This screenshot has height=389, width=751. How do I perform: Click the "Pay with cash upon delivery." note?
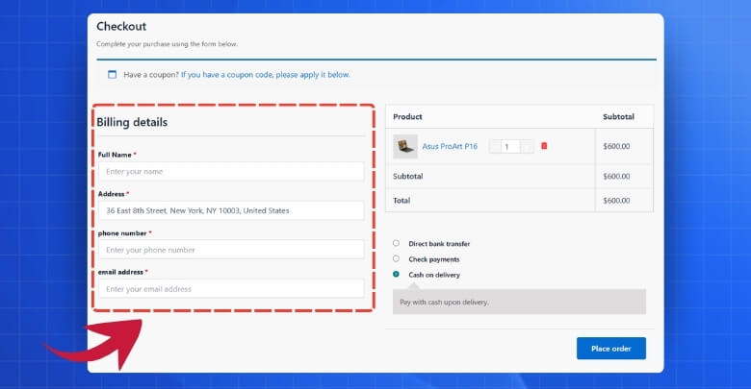[x=444, y=302]
